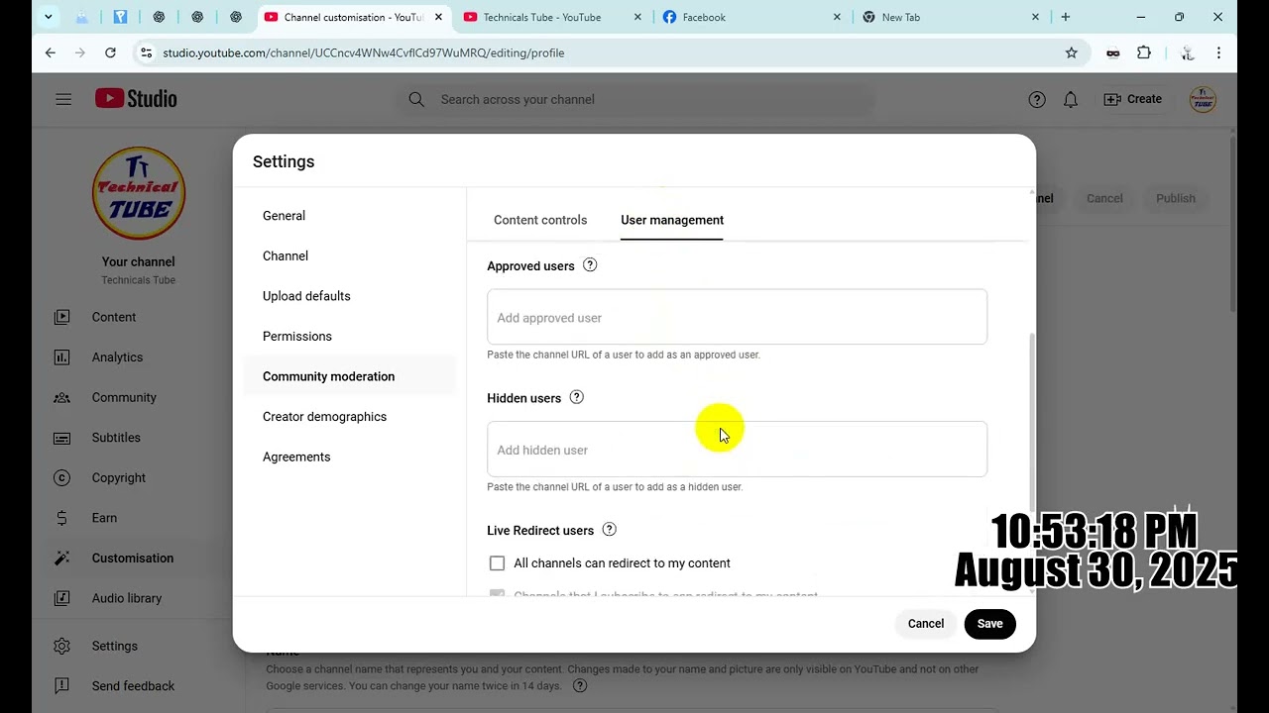Screen dimensions: 1269x713
Task: Open the tab search dropdown arrow
Action: 48,17
